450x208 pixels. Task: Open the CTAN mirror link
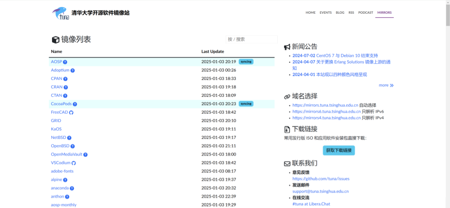[57, 95]
